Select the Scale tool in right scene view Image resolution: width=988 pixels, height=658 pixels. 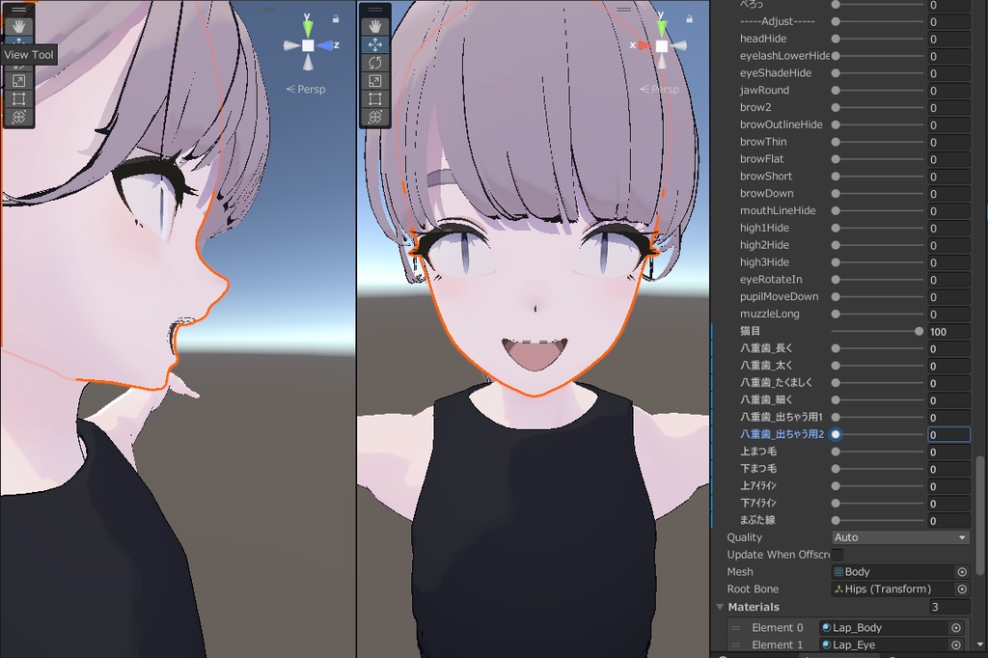tap(375, 81)
